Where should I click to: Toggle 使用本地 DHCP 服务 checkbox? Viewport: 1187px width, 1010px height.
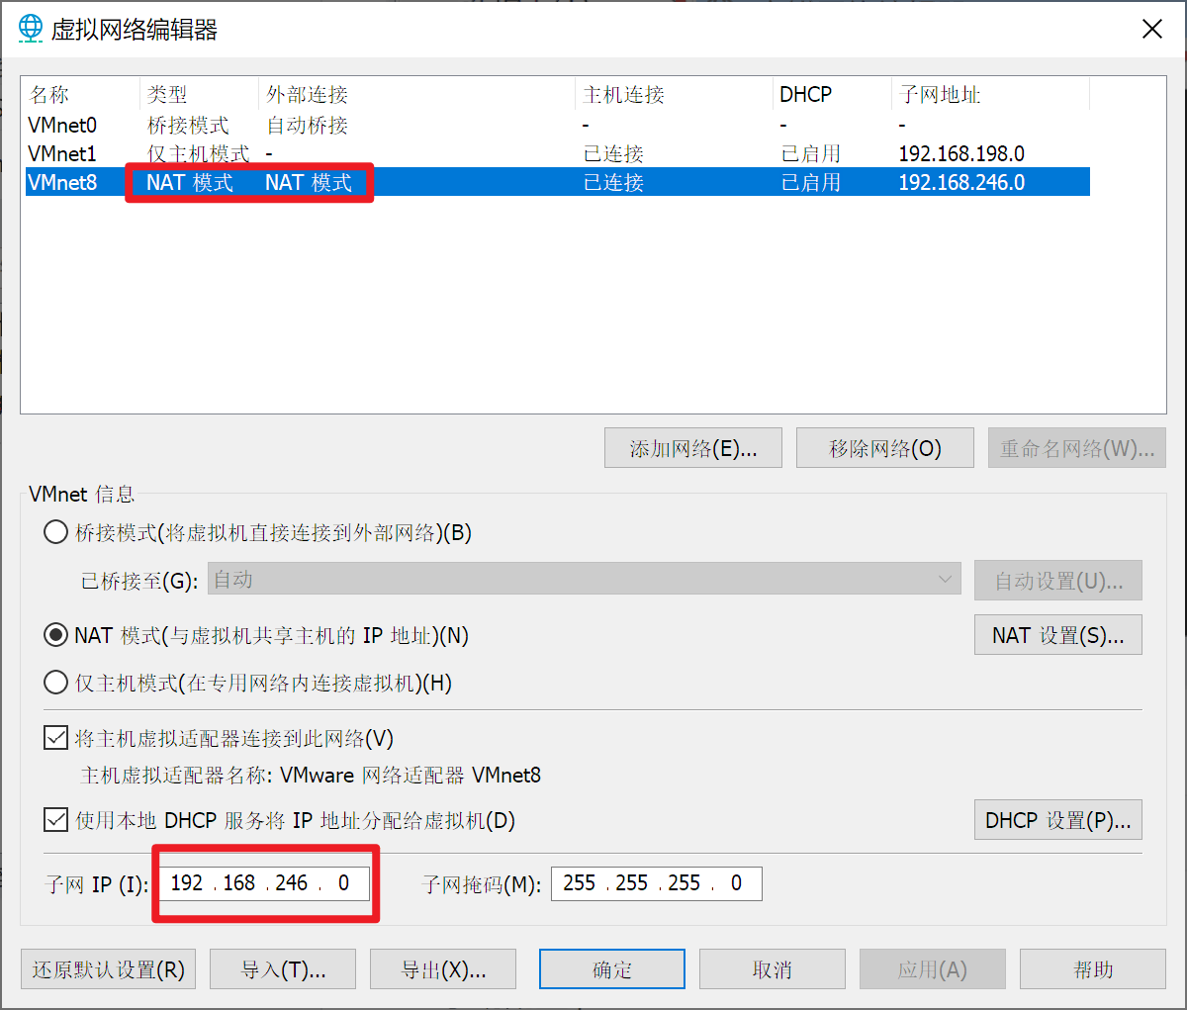pyautogui.click(x=56, y=820)
